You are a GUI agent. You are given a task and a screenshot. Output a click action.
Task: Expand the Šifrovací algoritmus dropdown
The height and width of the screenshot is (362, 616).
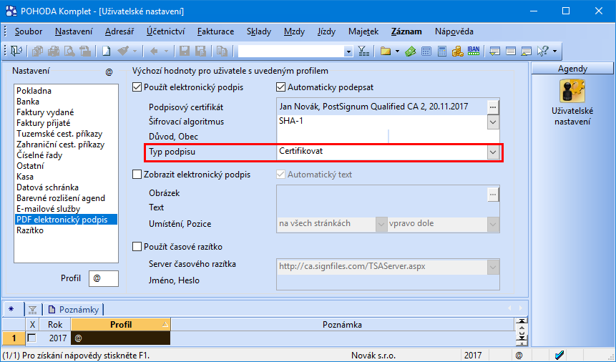point(493,122)
